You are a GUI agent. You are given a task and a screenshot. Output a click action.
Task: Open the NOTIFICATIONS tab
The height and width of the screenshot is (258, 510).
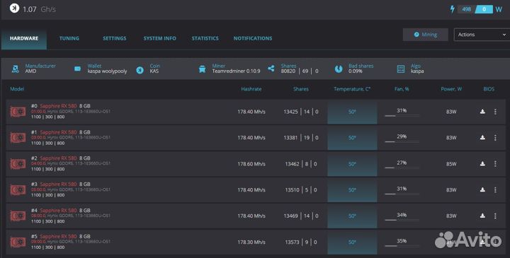pos(253,38)
